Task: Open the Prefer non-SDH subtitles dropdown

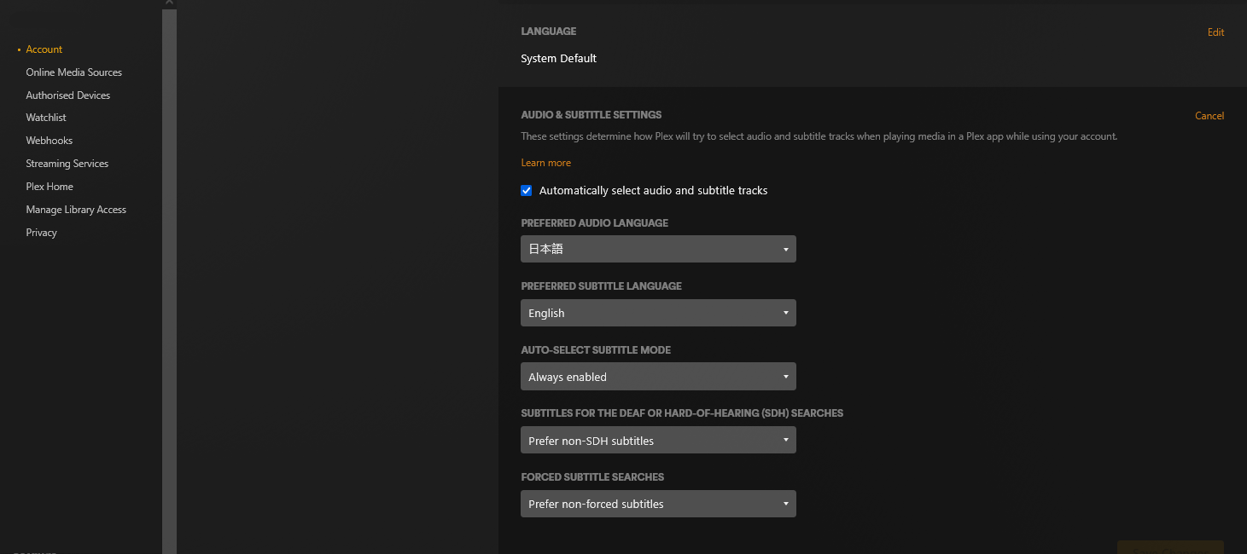Action: click(658, 440)
